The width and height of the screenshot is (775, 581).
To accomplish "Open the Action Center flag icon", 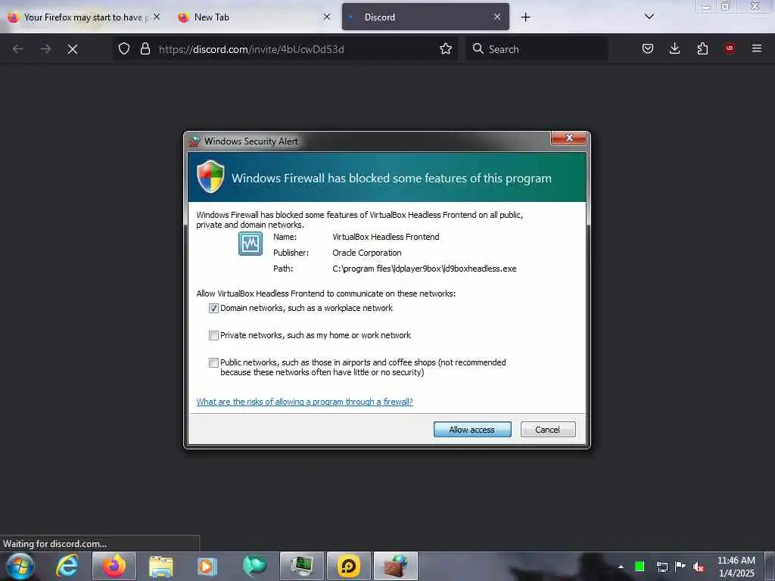I will click(680, 566).
